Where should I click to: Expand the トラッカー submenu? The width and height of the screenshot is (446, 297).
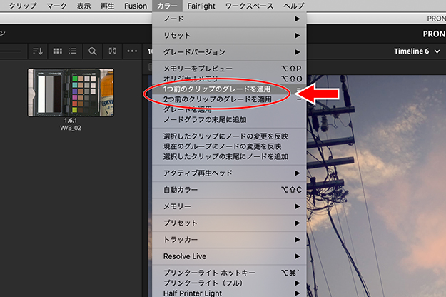tap(229, 239)
